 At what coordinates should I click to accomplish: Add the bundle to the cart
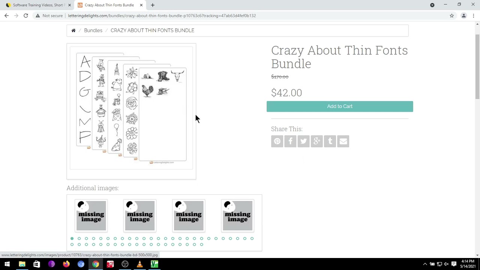click(340, 106)
